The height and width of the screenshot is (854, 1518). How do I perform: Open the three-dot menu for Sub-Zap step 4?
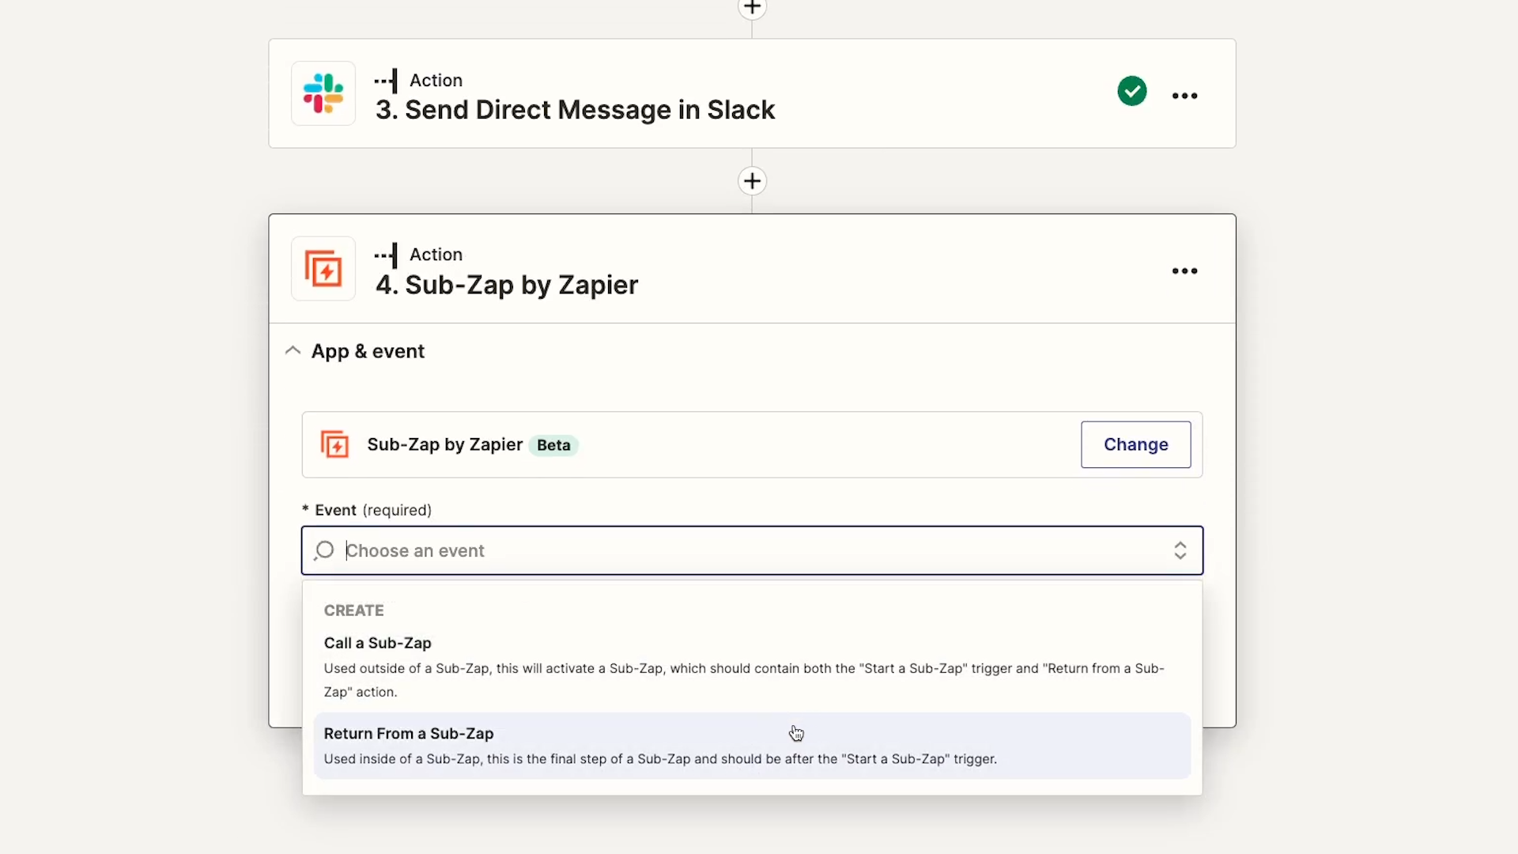[1184, 271]
